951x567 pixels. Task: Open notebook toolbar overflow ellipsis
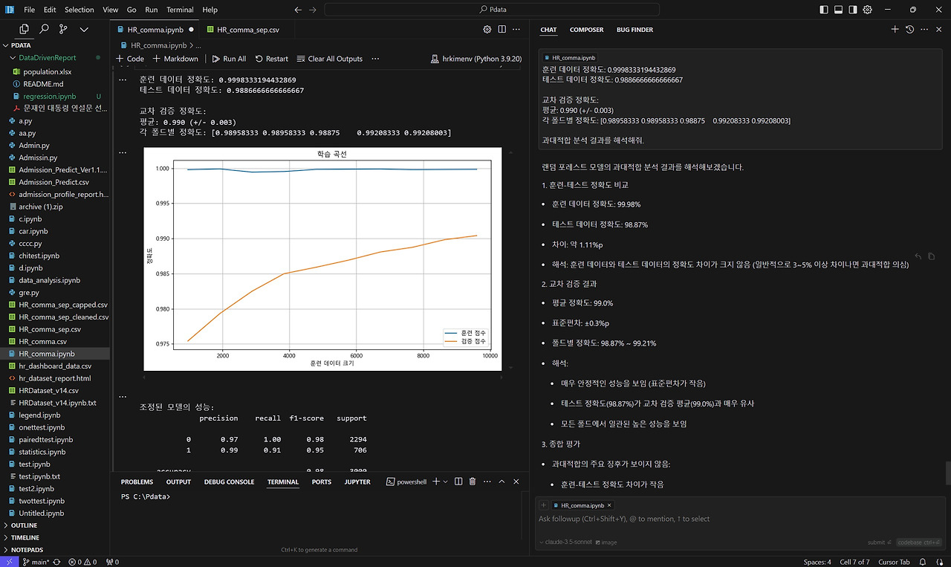coord(375,59)
